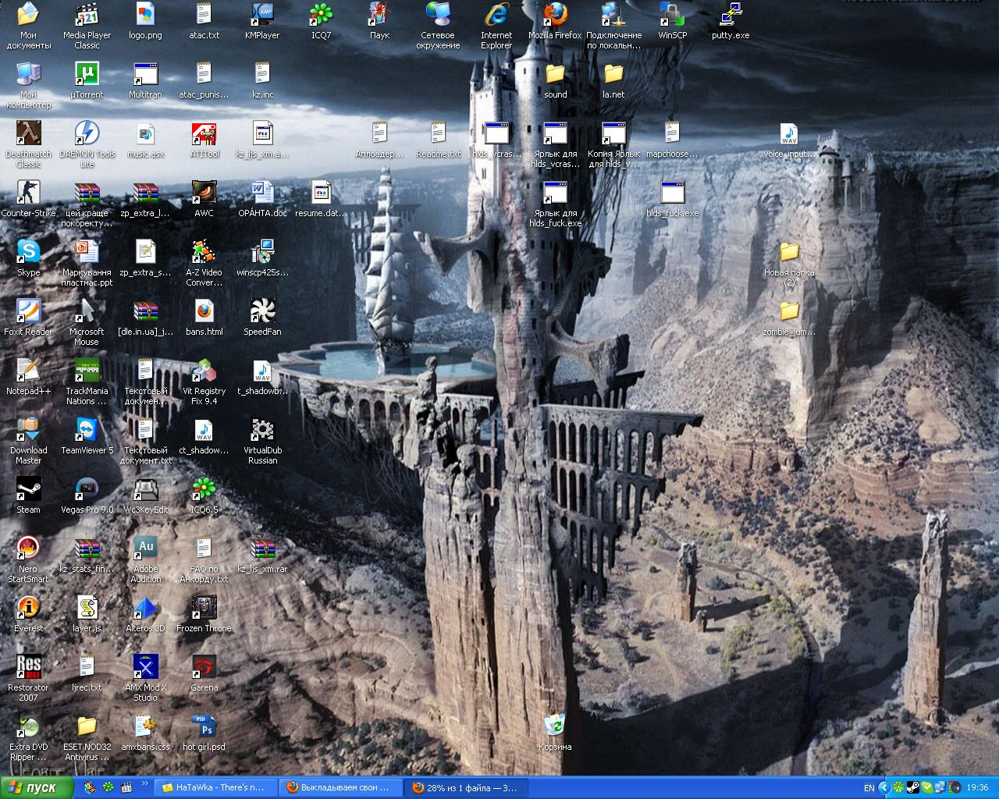The height and width of the screenshot is (799, 999).
Task: Select the SpeedFan desktop icon
Action: (262, 318)
